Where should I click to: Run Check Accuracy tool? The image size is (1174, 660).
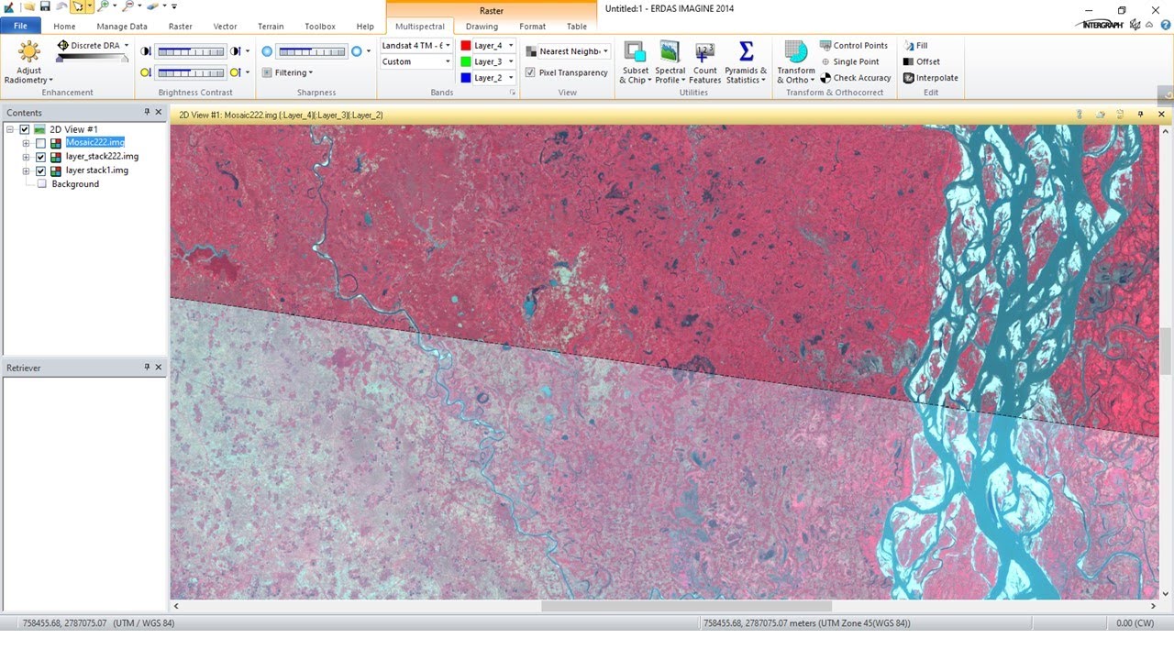click(x=856, y=78)
